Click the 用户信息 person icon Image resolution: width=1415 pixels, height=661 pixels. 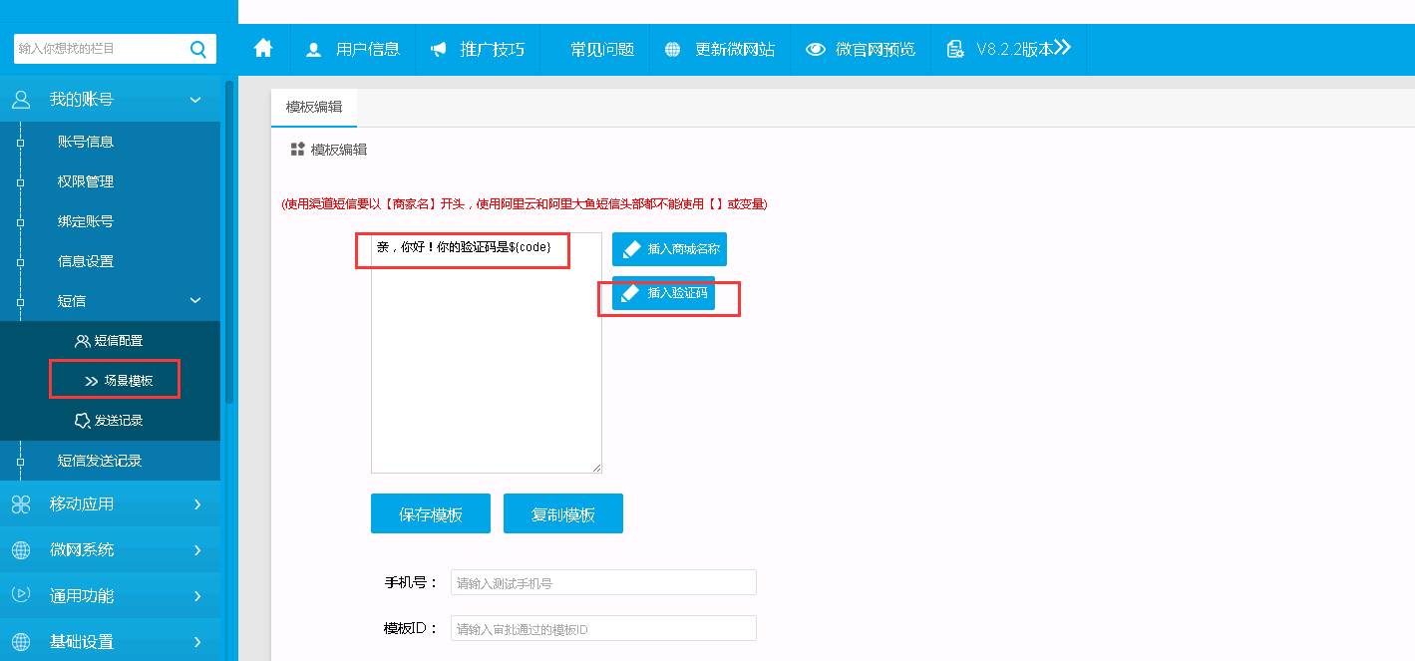tap(314, 49)
